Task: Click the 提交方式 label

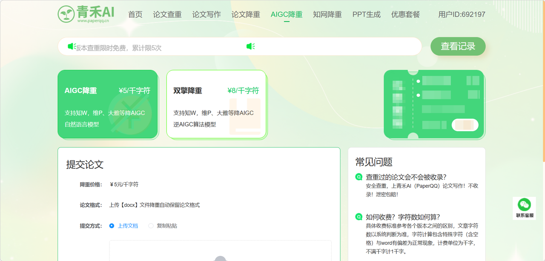Action: (91, 226)
